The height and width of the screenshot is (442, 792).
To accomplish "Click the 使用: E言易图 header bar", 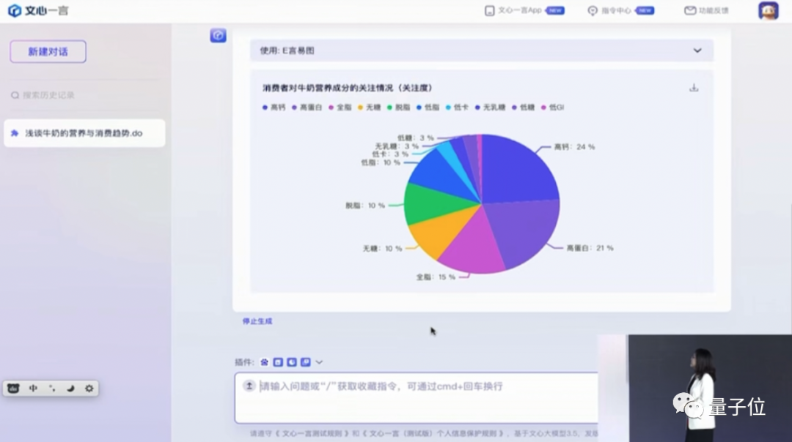I will (x=482, y=50).
